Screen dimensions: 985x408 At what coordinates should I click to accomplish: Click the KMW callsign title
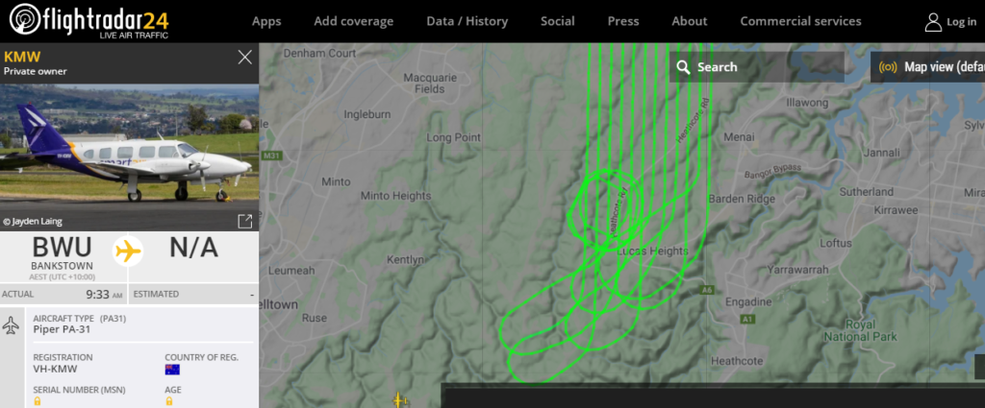pyautogui.click(x=22, y=57)
